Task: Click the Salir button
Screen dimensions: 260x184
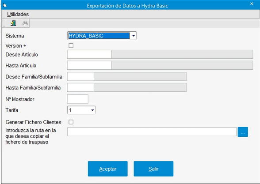Action: [x=153, y=169]
